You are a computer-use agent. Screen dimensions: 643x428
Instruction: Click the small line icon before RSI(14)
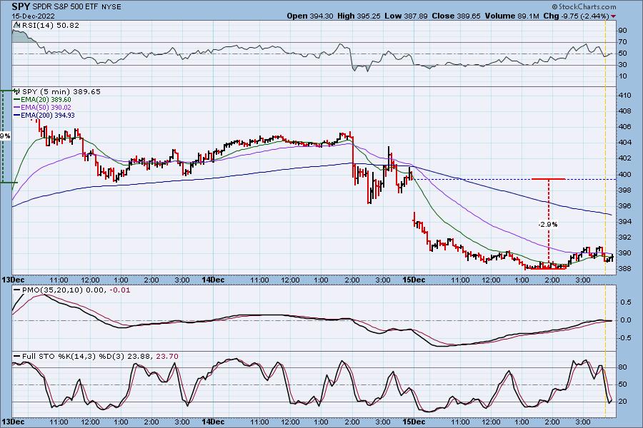click(16, 25)
